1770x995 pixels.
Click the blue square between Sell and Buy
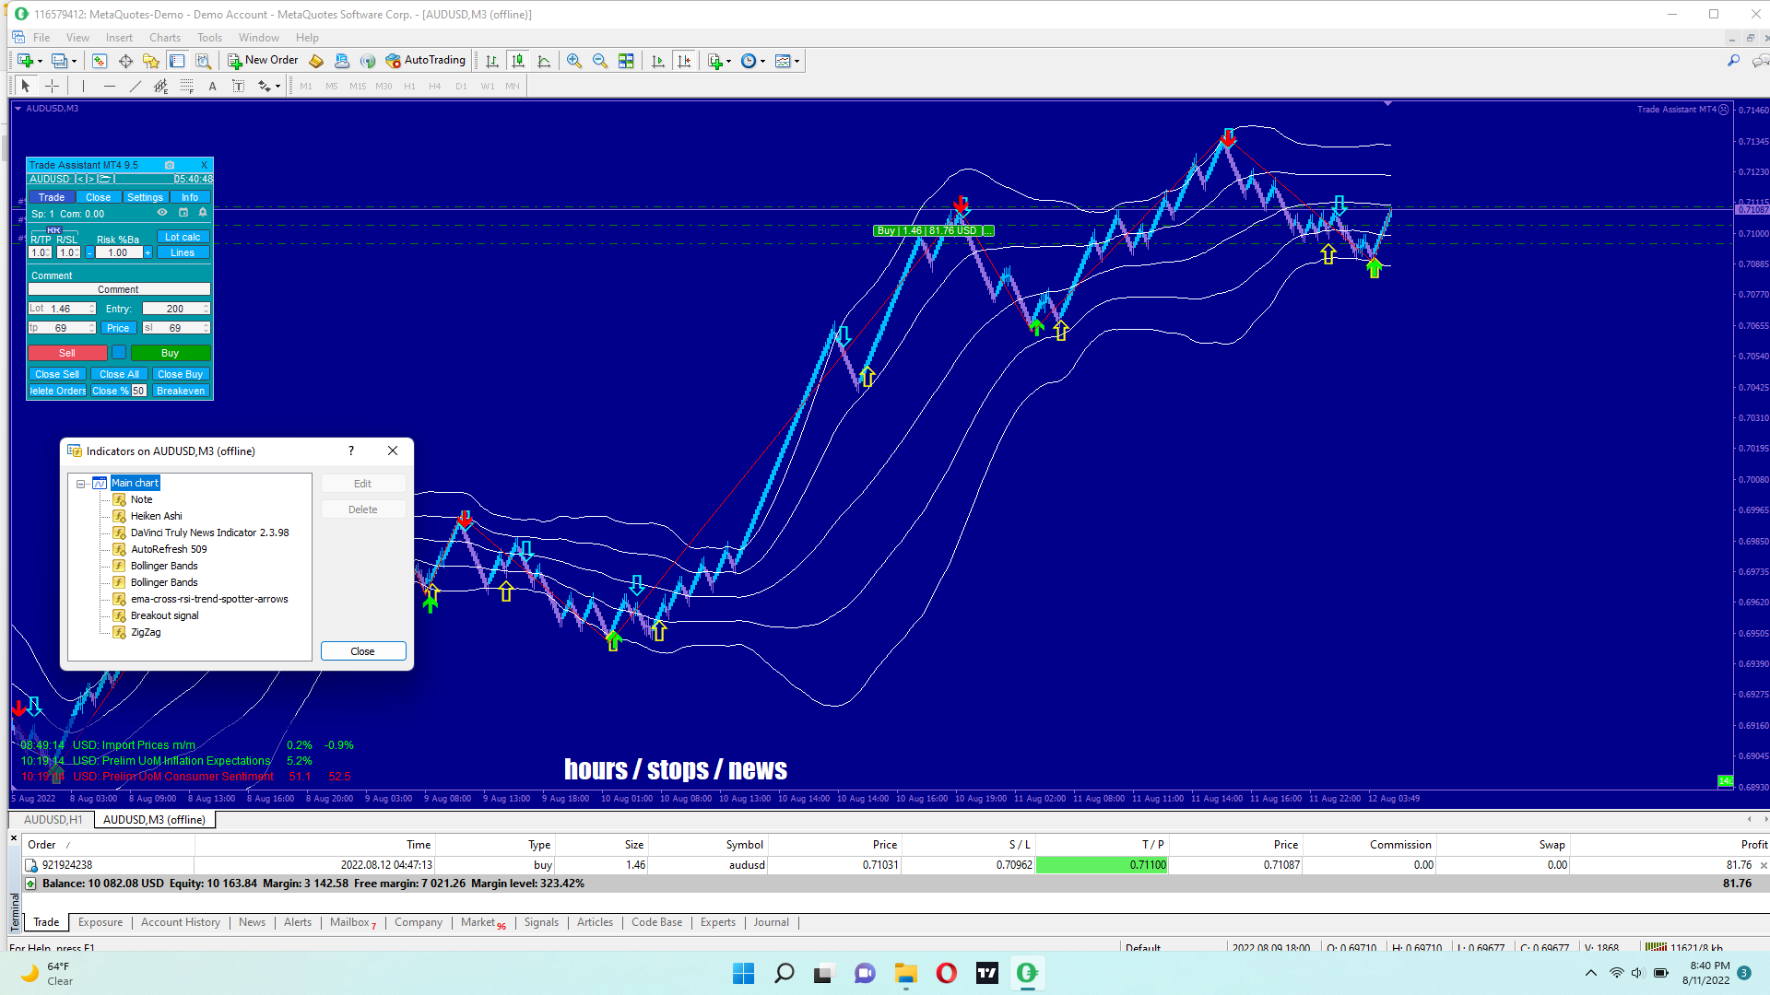119,353
